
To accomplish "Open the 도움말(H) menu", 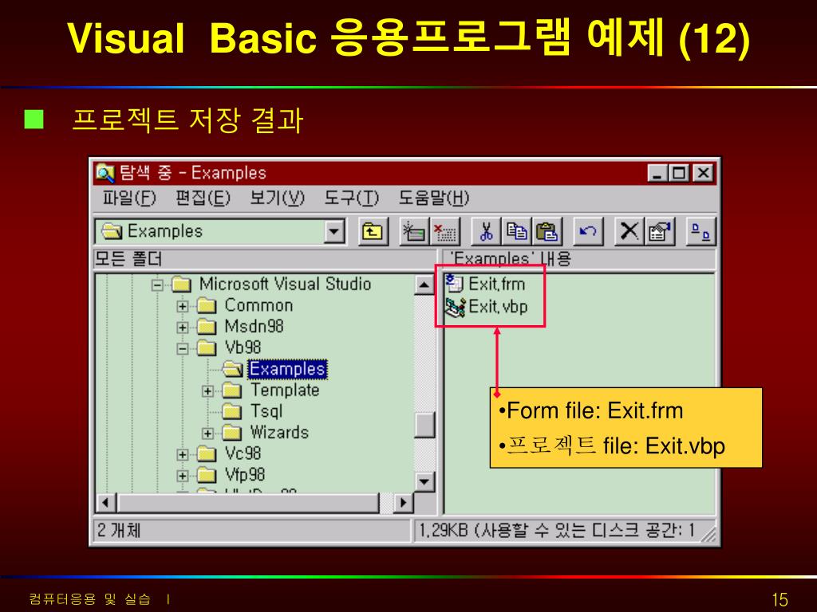I will [434, 198].
